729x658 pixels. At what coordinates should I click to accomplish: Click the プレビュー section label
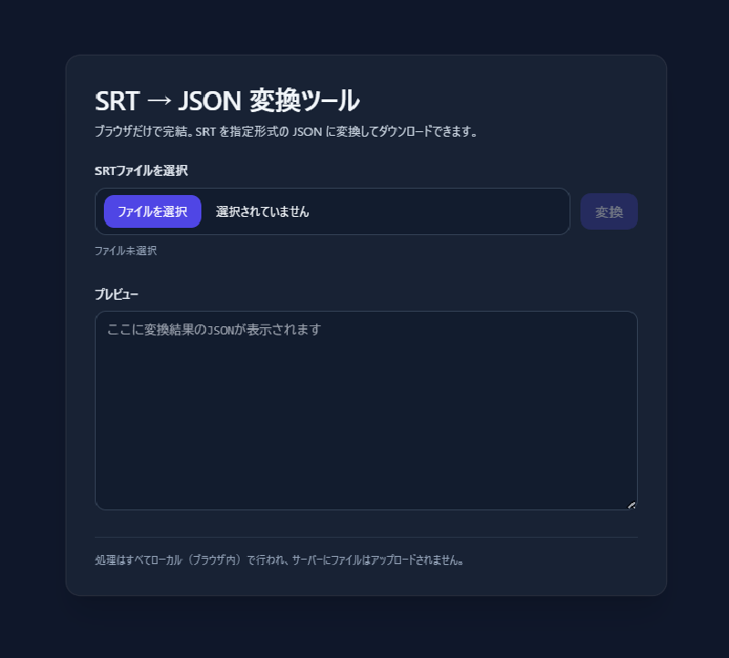115,294
